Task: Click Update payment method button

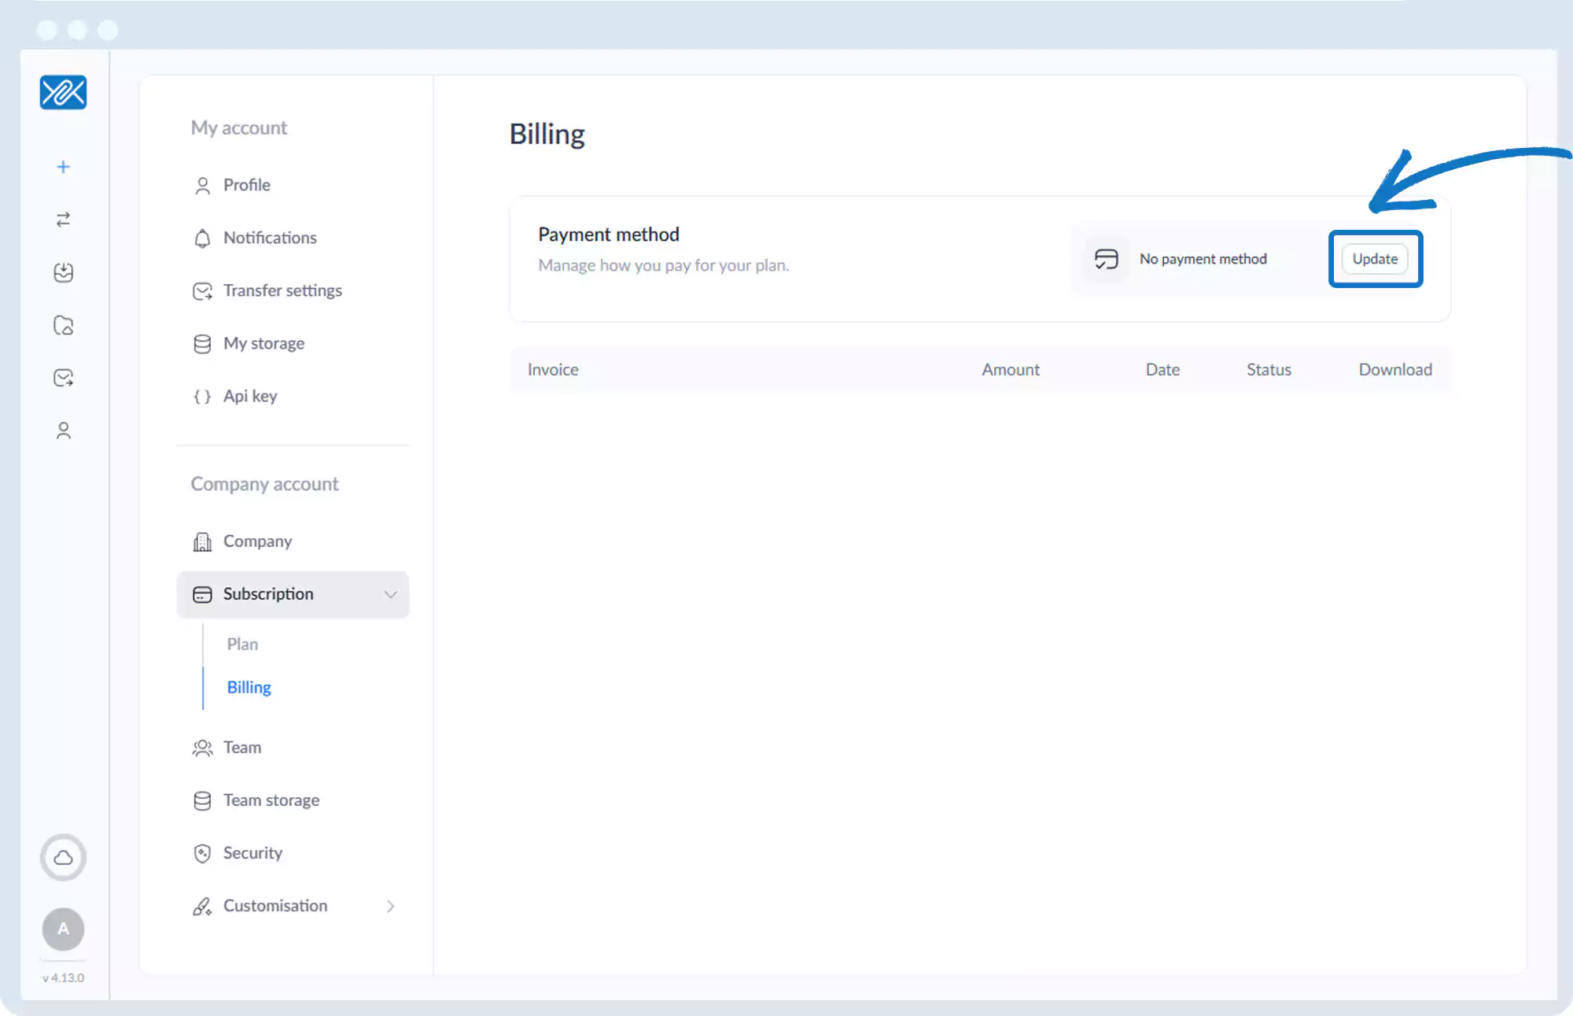Action: tap(1375, 259)
